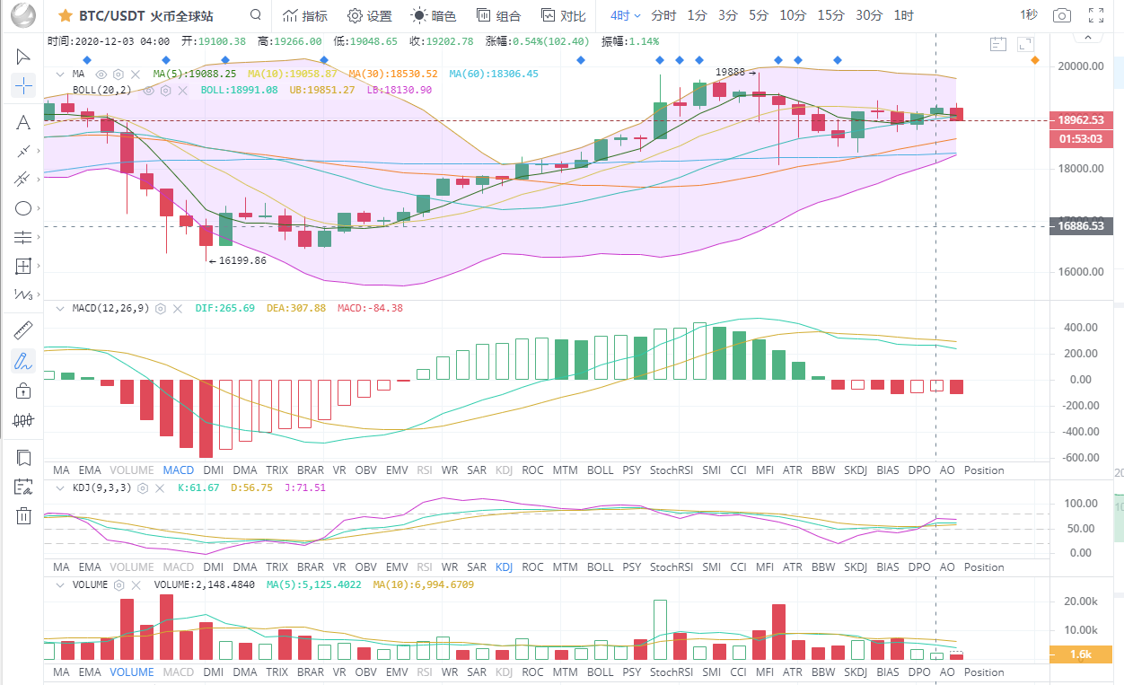1124x685 pixels.
Task: Click Position in the VOLUME pane row
Action: [984, 672]
